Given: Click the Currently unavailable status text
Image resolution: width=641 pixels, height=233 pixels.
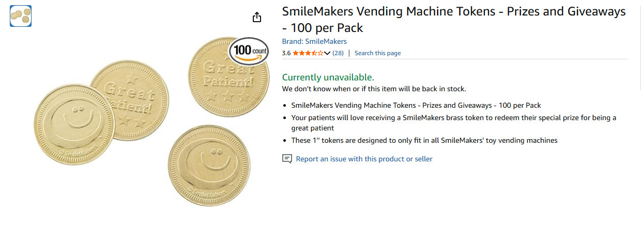Looking at the screenshot, I should pos(328,77).
